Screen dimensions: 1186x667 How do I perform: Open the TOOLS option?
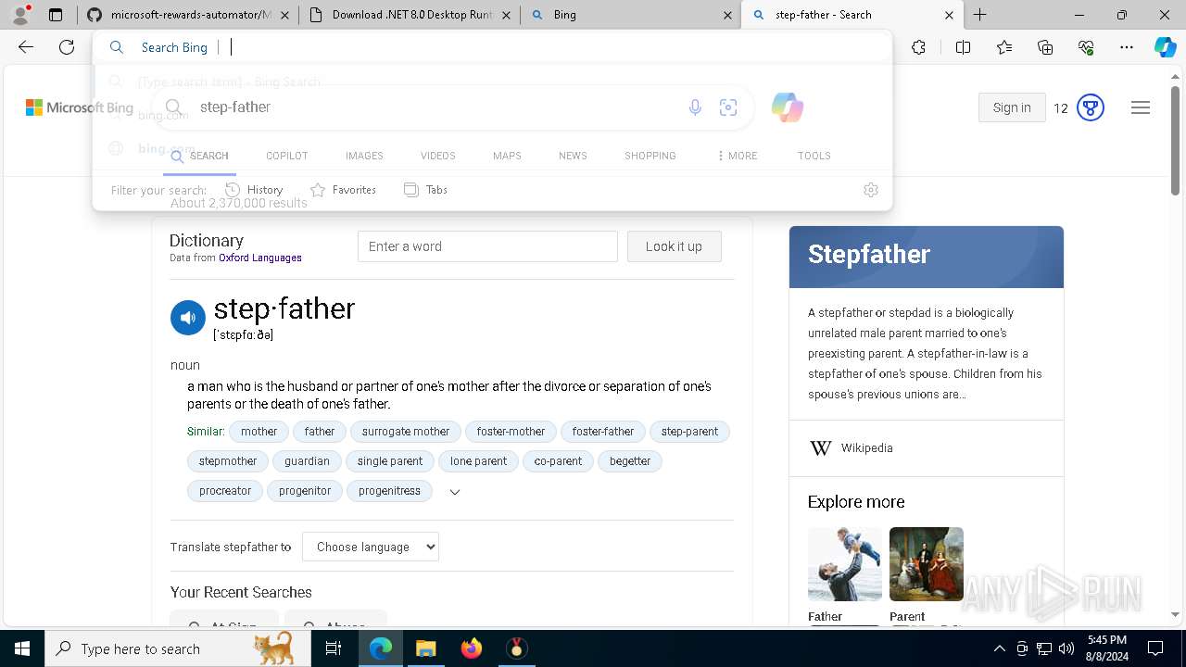[814, 156]
